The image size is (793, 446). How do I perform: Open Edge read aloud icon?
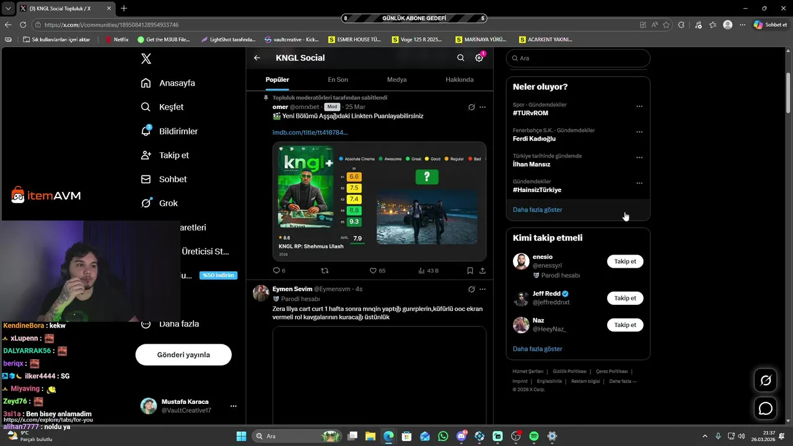(655, 25)
